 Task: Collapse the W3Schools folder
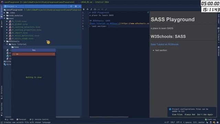(4, 41)
